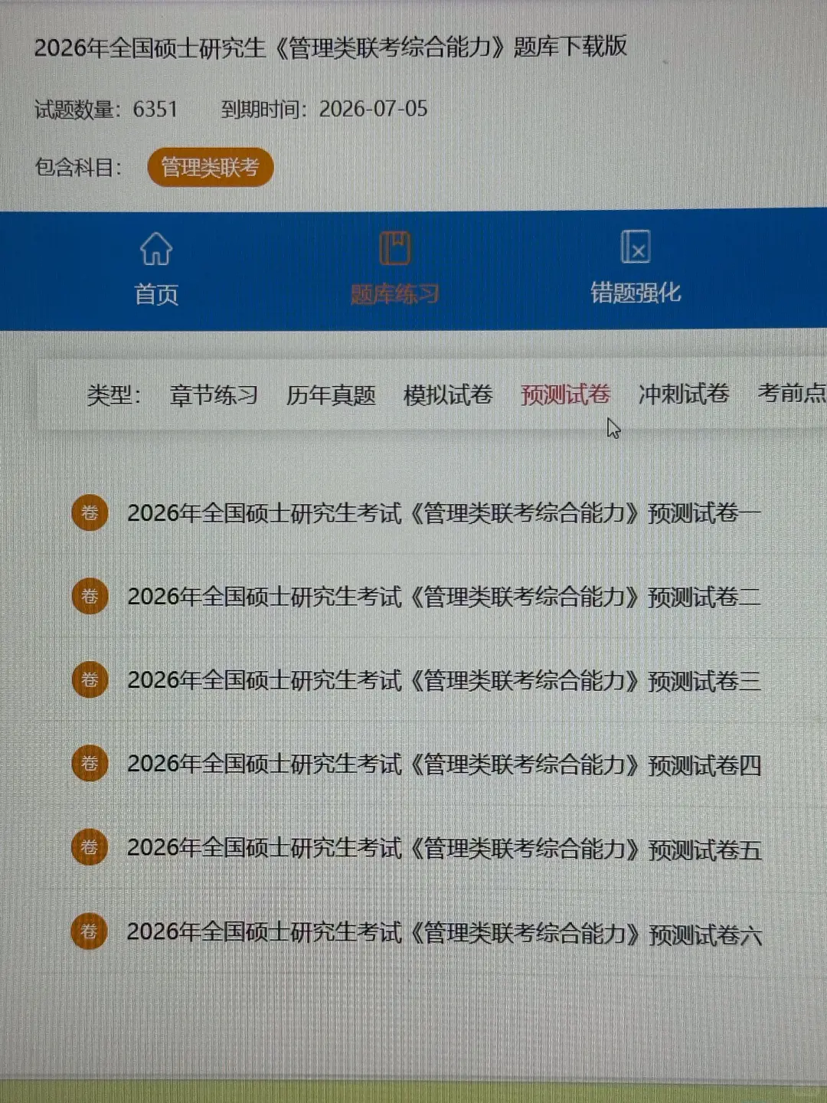Click the 卷 badge beside 预测试卷三
This screenshot has height=1103, width=827.
pyautogui.click(x=90, y=679)
